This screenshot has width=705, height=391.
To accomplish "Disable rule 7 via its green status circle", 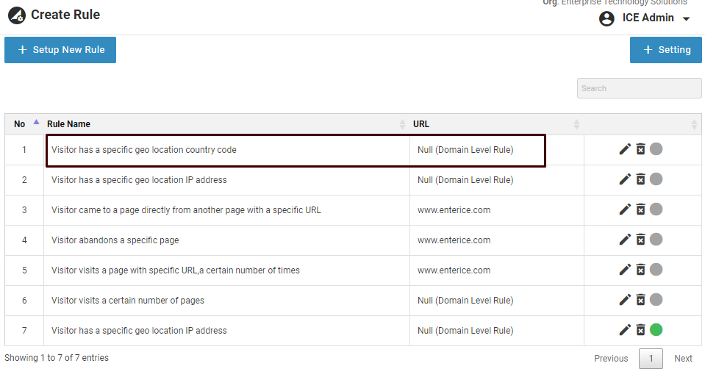I will click(x=656, y=330).
